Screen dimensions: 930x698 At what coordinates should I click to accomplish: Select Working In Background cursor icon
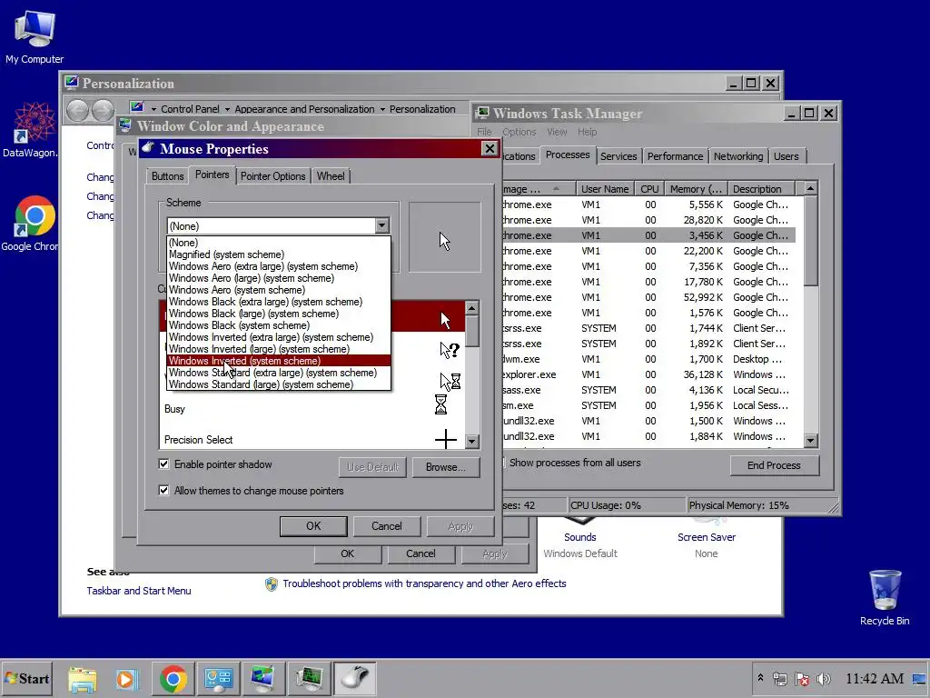(450, 381)
